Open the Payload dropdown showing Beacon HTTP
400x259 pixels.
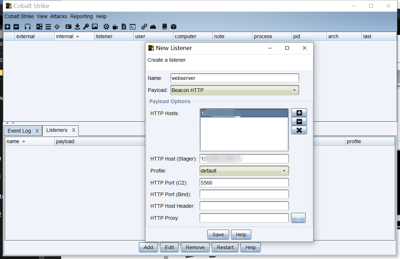[x=235, y=90]
